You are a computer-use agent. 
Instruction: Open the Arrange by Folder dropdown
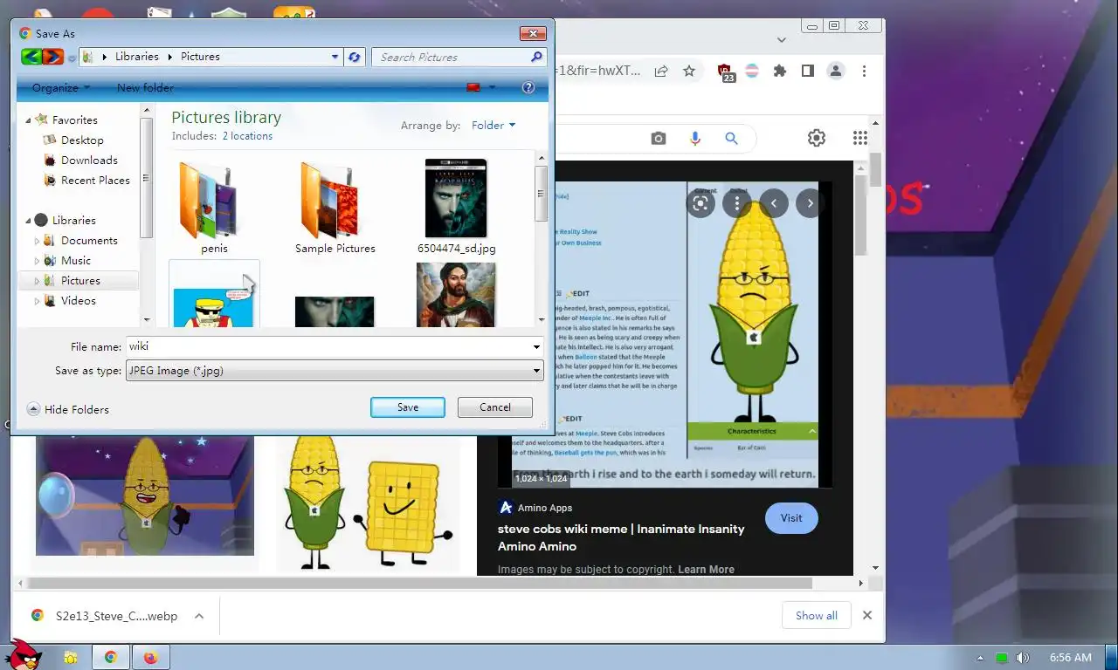pyautogui.click(x=493, y=125)
